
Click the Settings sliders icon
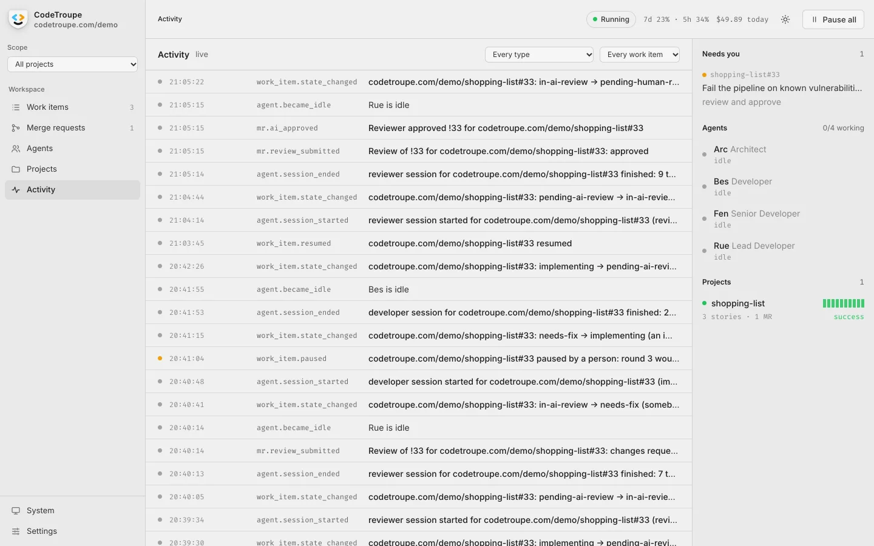16,531
